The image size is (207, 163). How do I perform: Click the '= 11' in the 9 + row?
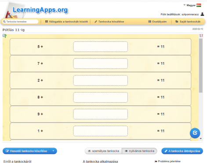[x=161, y=114]
